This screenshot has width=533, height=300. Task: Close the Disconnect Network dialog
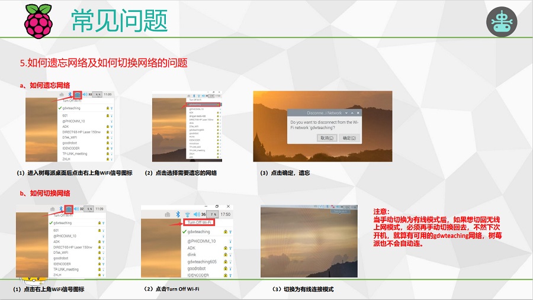coord(358,112)
